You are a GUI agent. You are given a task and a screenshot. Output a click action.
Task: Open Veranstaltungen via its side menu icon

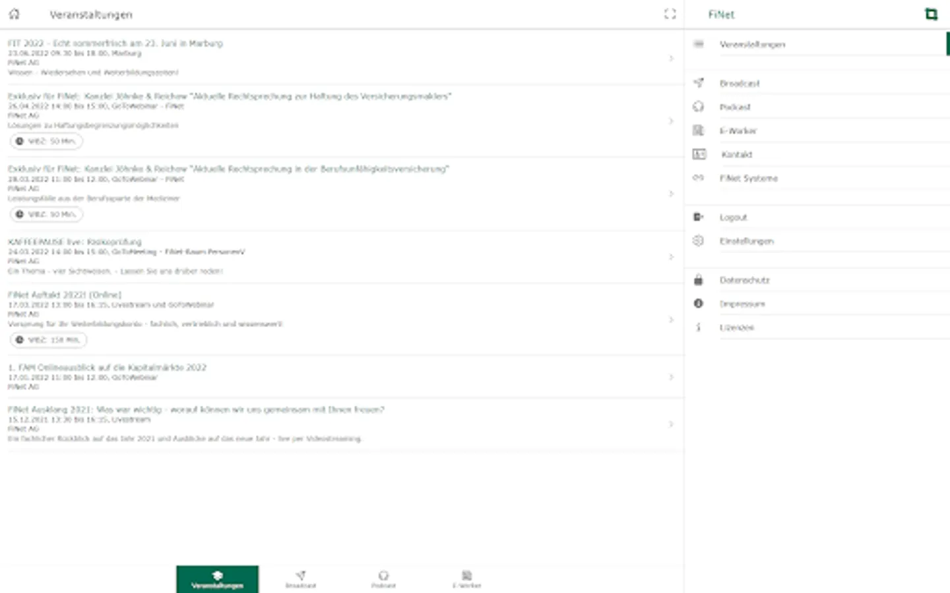coord(699,44)
